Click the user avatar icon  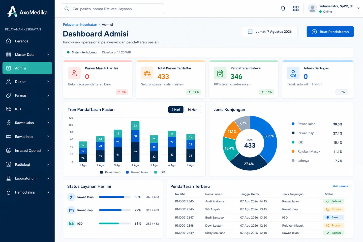312,9
